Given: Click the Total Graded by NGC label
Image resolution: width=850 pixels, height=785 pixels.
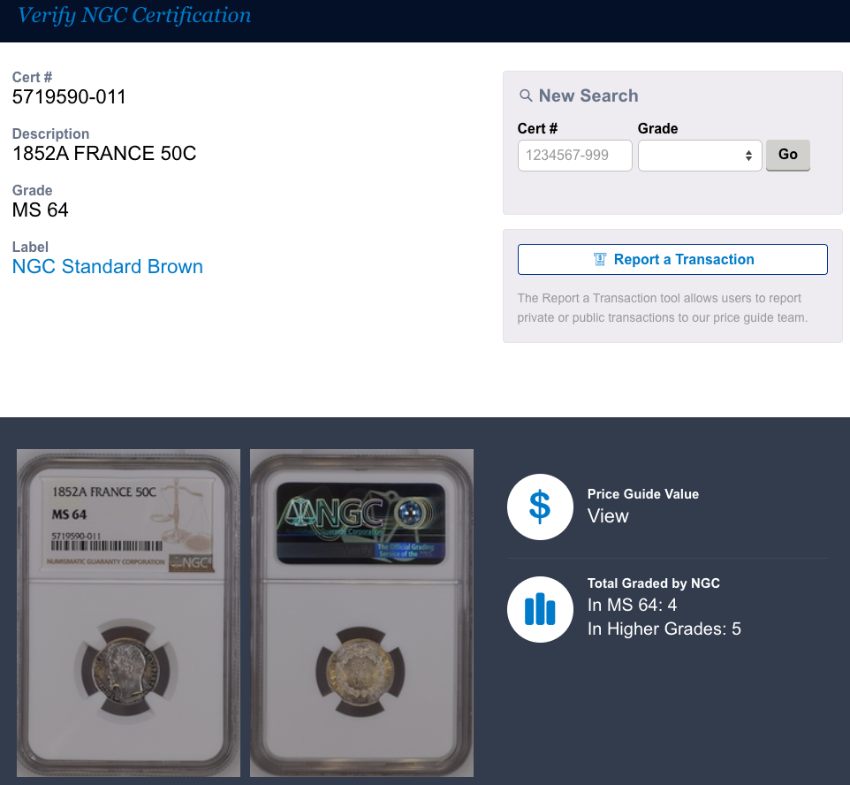Looking at the screenshot, I should tap(653, 583).
